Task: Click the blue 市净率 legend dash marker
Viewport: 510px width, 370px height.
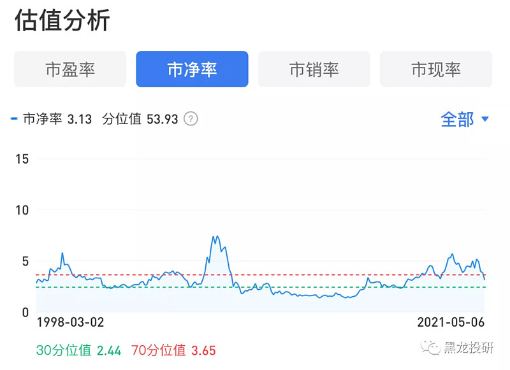Action: [15, 119]
